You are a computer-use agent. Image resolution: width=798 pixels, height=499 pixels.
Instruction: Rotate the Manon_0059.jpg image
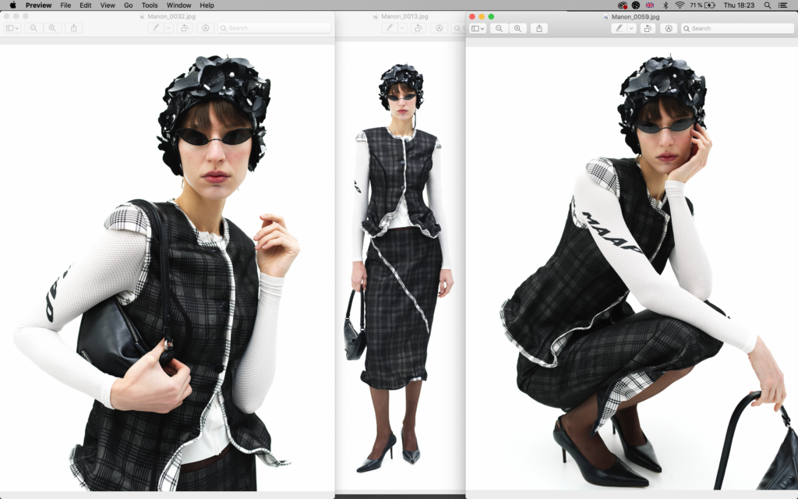[x=648, y=28]
